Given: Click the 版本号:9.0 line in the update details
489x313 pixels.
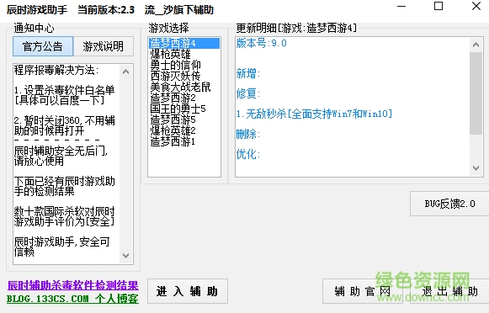Looking at the screenshot, I should [x=262, y=43].
